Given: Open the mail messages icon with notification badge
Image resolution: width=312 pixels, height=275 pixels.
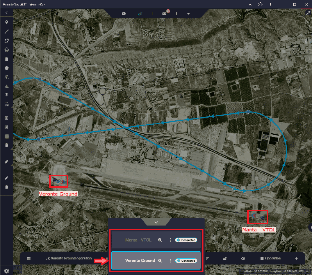Looking at the screenshot, I should click(164, 13).
